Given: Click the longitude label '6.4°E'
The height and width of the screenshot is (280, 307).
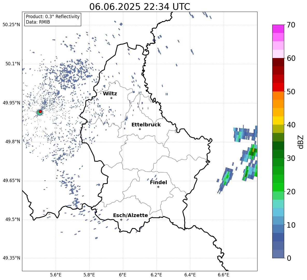Looking at the screenshot, I should click(x=190, y=275).
